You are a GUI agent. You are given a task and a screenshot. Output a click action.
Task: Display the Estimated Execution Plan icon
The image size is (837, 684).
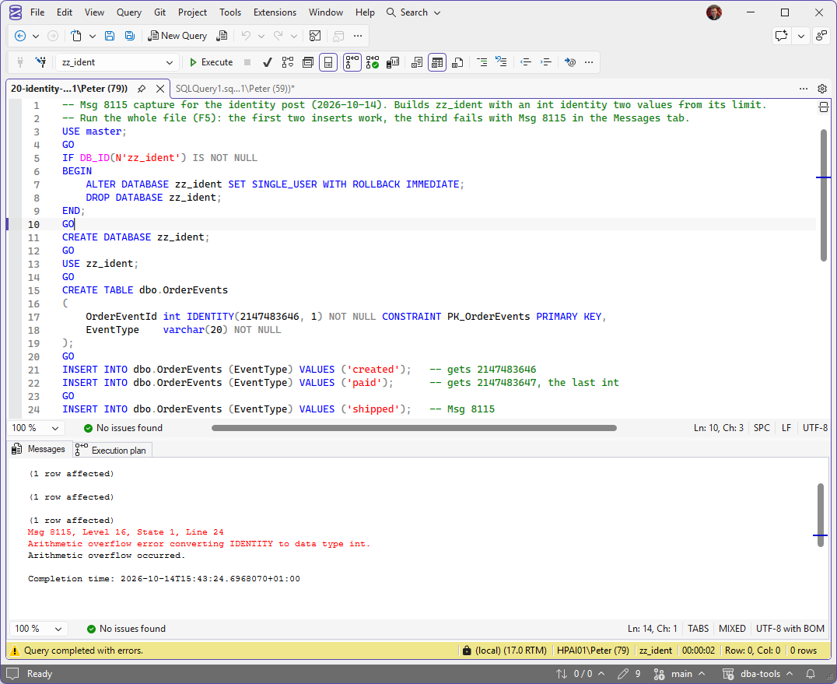click(x=288, y=62)
